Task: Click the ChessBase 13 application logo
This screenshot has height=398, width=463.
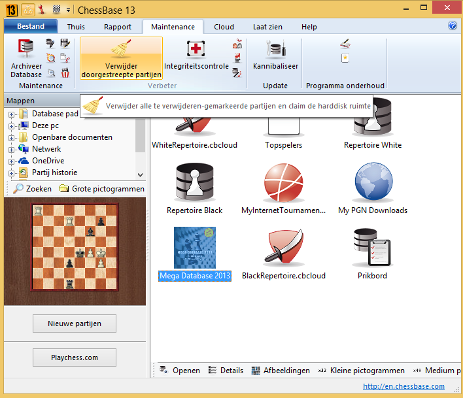Action: click(11, 10)
